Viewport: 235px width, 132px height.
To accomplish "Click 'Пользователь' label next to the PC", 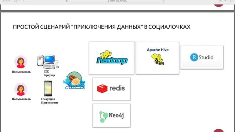I will pyautogui.click(x=21, y=72).
